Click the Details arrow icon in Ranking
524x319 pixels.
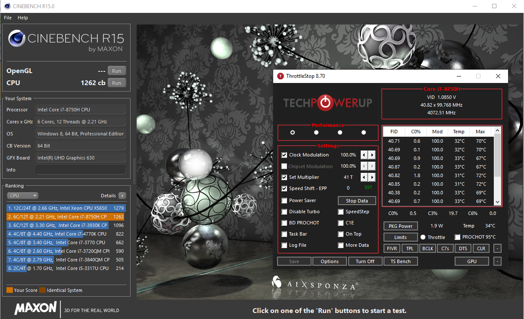[122, 196]
